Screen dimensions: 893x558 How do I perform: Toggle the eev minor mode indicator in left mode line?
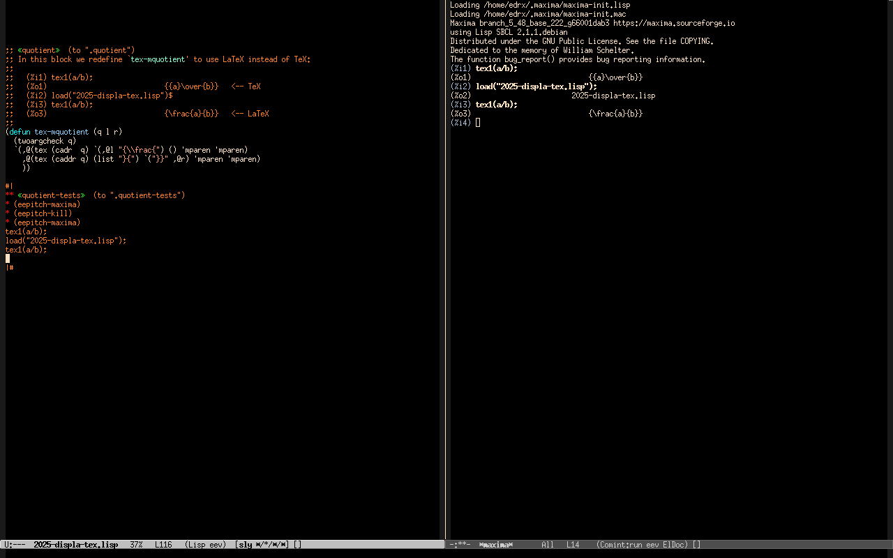(215, 545)
